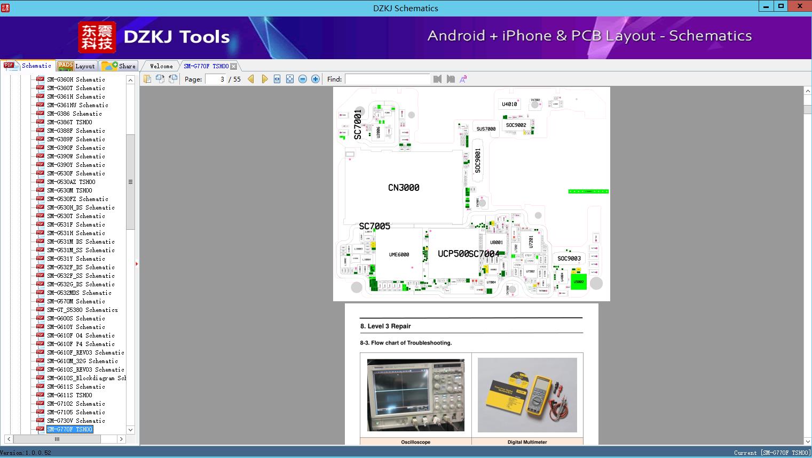Select highlighted SM-G770F TSHOO tree item
The image size is (812, 458).
click(69, 429)
